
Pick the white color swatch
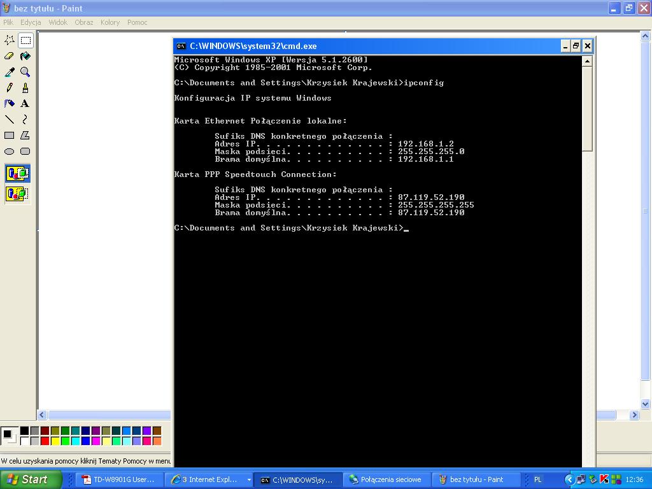[x=25, y=441]
